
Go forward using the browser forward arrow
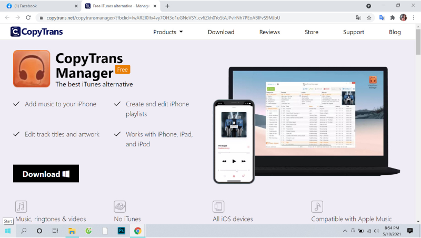18,17
